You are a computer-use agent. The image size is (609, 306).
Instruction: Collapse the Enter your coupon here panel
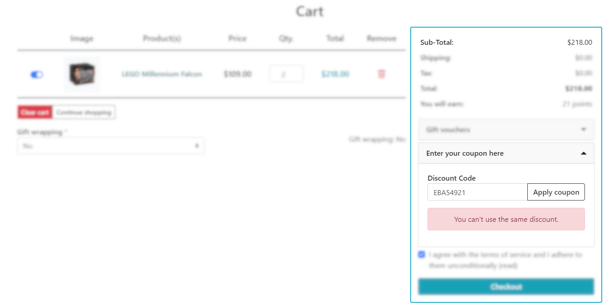coord(506,153)
